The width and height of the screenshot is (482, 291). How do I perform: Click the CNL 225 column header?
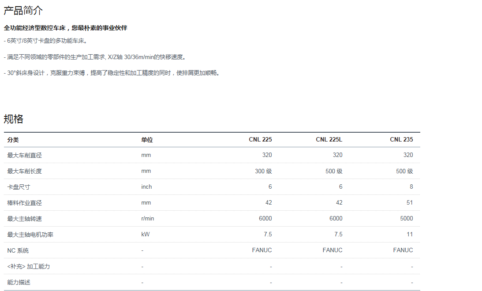click(x=260, y=139)
